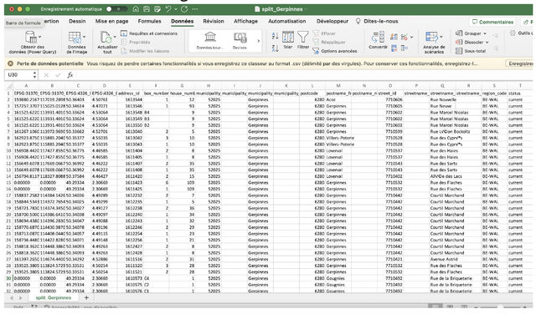Expand the data types gallery chevron
Image resolution: width=536 pixels, height=314 pixels.
pos(259,41)
